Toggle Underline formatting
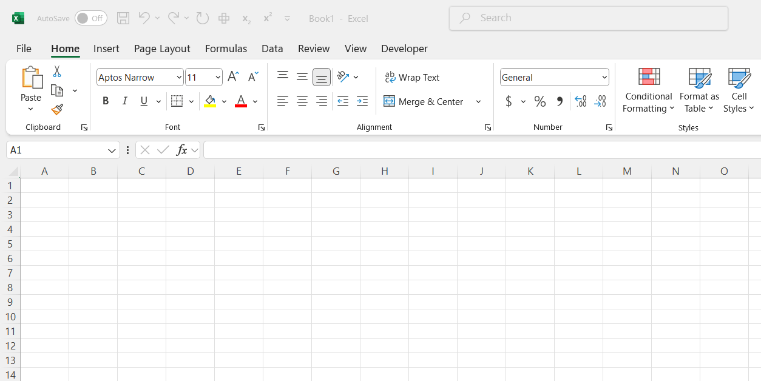This screenshot has width=761, height=381. (x=144, y=101)
